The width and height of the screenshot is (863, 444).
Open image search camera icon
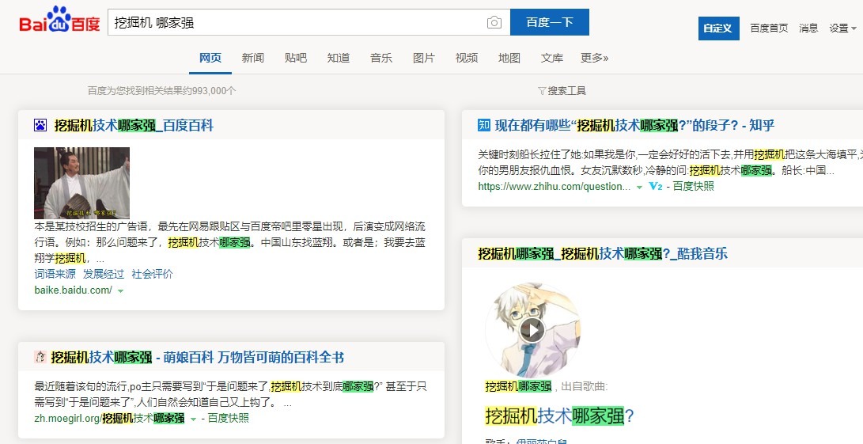click(x=494, y=23)
